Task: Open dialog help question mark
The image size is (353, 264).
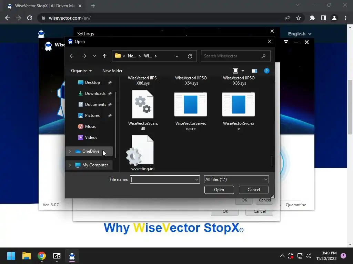Action: point(266,71)
